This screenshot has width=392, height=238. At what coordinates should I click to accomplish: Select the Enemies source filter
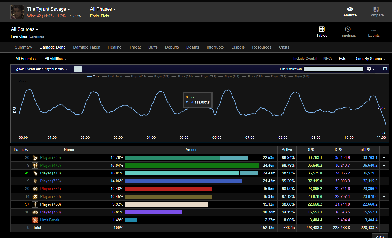click(x=37, y=36)
